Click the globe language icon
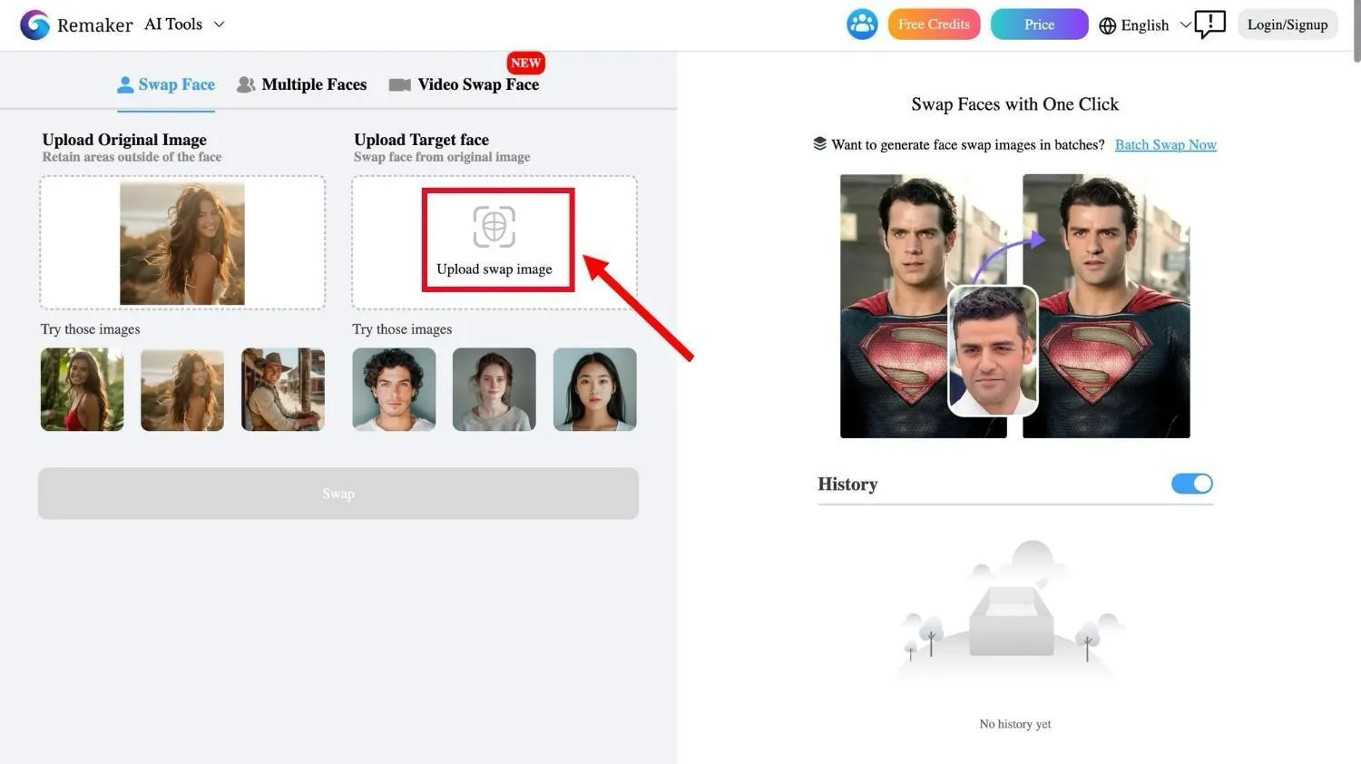The image size is (1361, 764). [1107, 25]
